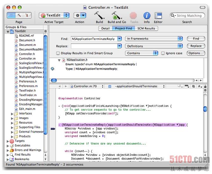Screen dimensions: 212x174
Task: Select Preferences.m in the file list
Action: click(28, 86)
